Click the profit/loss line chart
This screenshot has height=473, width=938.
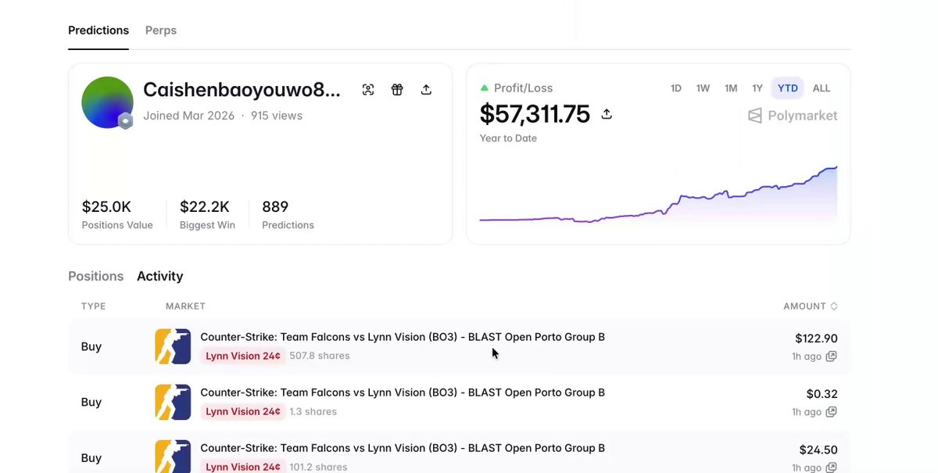658,195
